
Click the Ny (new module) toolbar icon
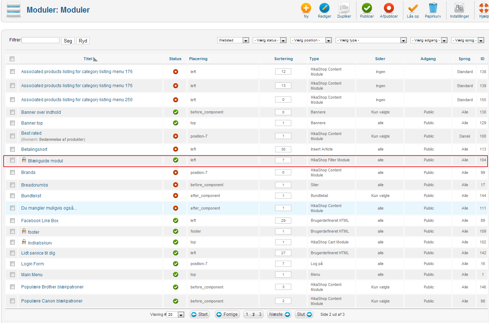pyautogui.click(x=306, y=8)
